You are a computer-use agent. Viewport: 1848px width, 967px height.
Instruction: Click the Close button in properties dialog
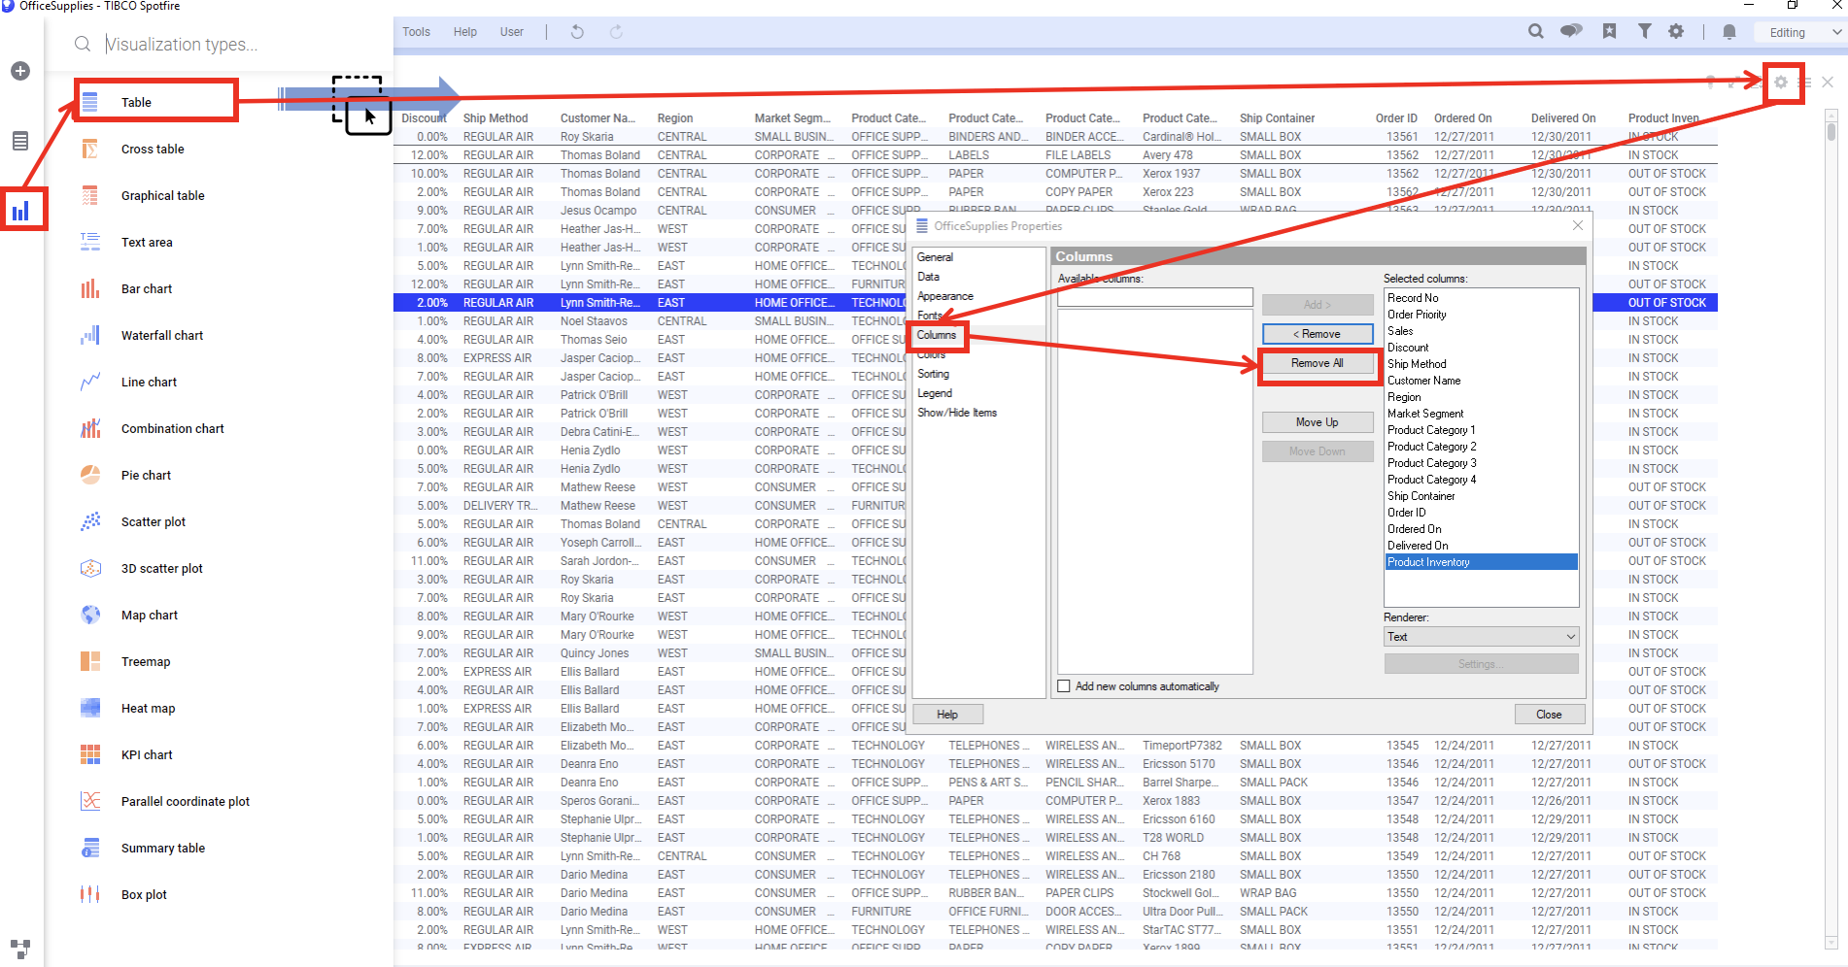coord(1549,715)
